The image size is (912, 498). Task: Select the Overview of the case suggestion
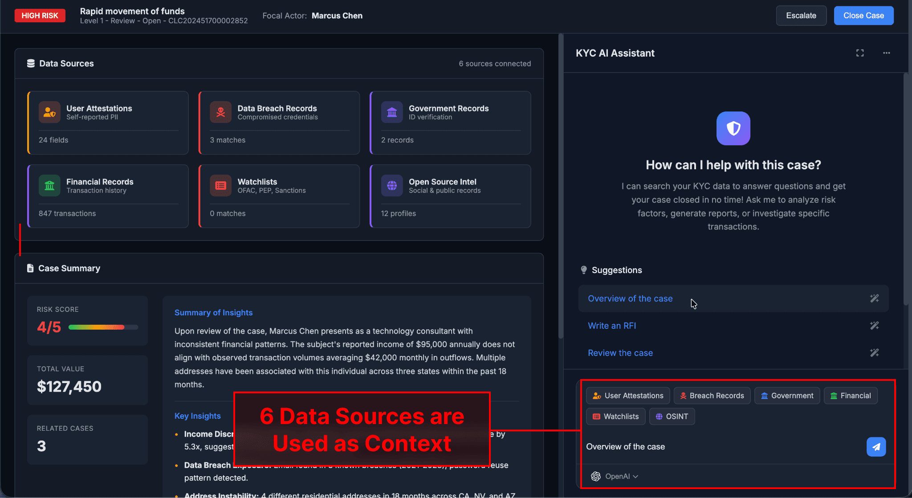click(x=630, y=298)
